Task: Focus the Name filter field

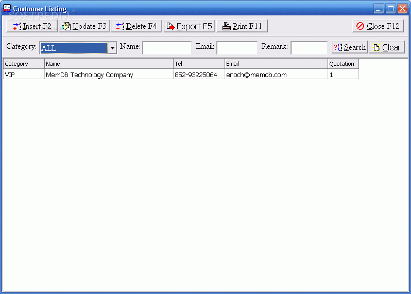Action: tap(167, 48)
